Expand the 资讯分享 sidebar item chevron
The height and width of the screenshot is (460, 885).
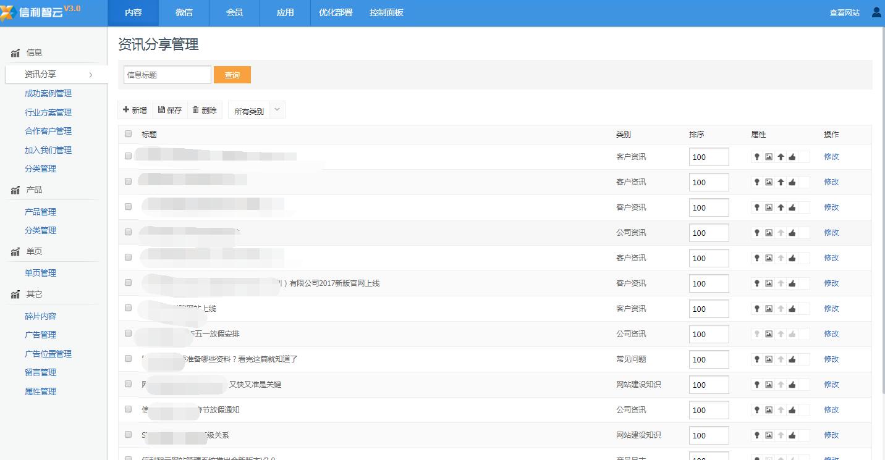click(91, 74)
